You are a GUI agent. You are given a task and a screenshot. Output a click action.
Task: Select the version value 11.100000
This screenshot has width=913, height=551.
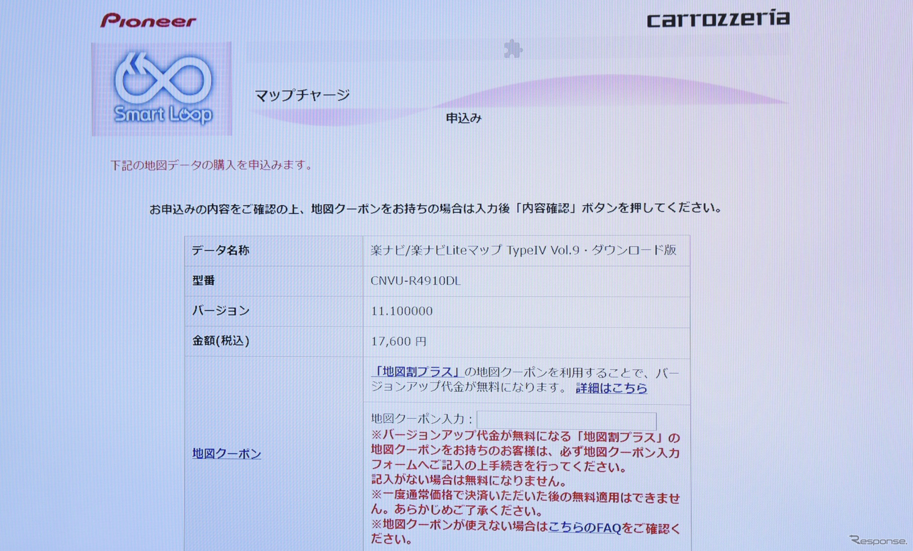(x=401, y=311)
